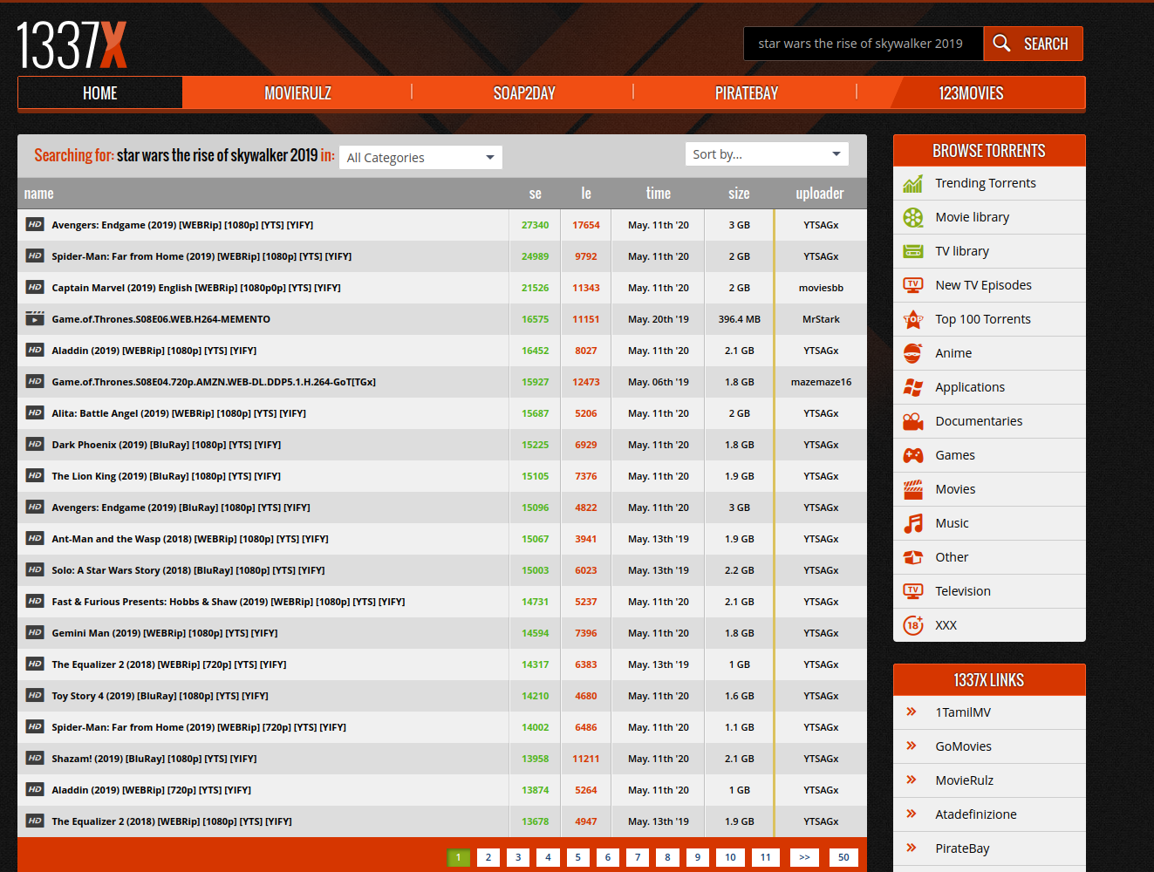Open the 123MOVIES tab

click(x=971, y=92)
